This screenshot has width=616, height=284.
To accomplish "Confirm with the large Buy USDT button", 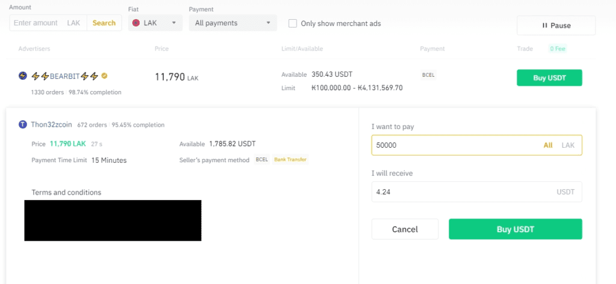I will (x=516, y=229).
